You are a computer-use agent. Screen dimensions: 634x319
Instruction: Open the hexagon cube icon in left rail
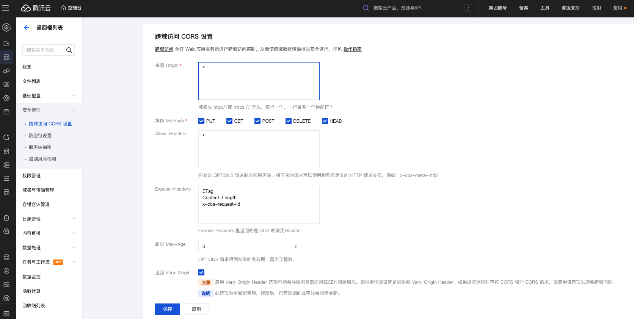pos(6,27)
